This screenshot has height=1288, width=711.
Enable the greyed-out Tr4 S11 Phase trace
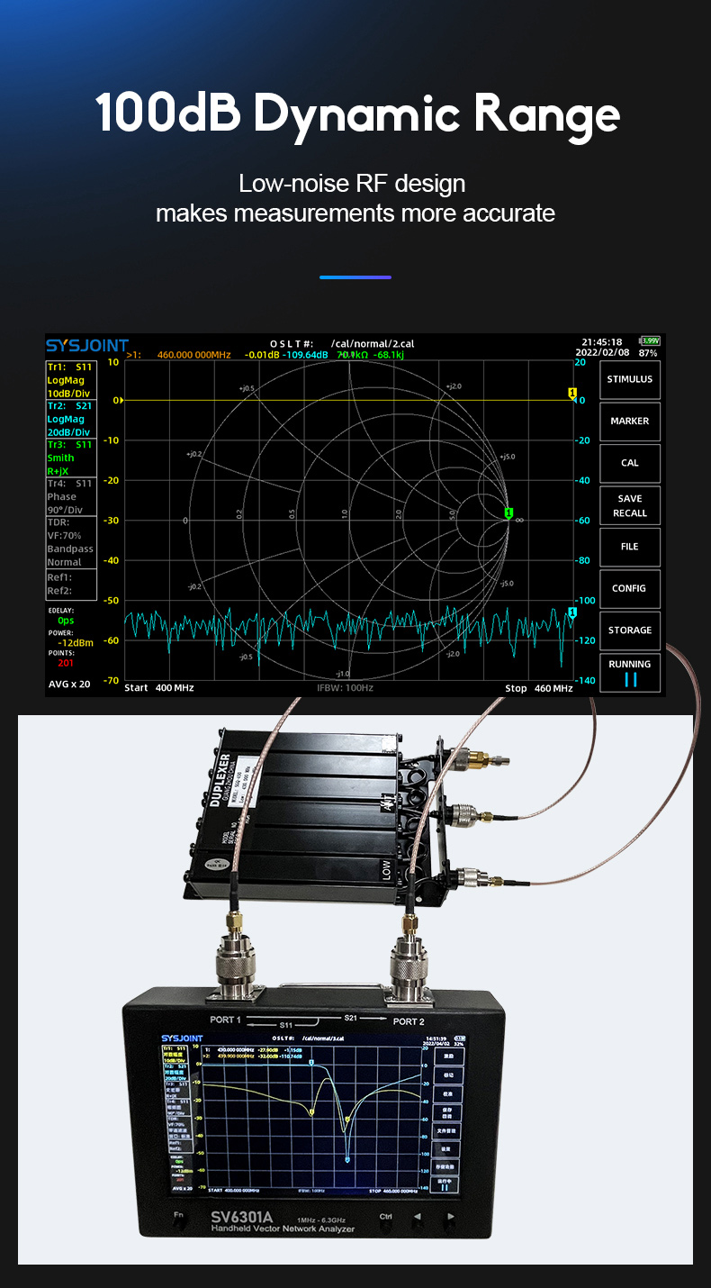click(x=70, y=496)
